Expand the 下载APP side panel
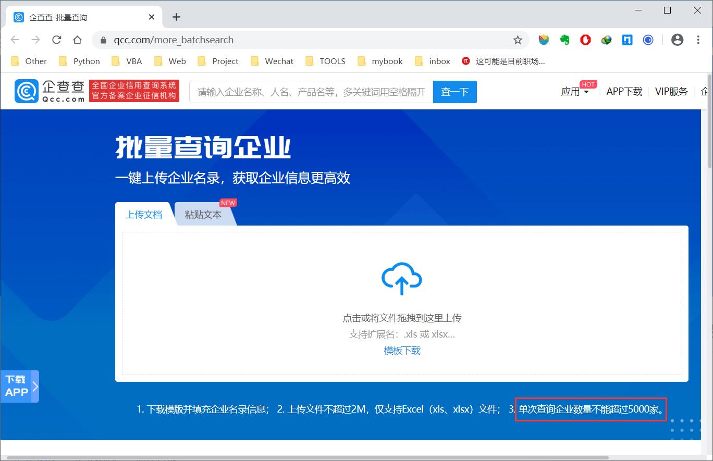This screenshot has height=461, width=713. pyautogui.click(x=19, y=386)
